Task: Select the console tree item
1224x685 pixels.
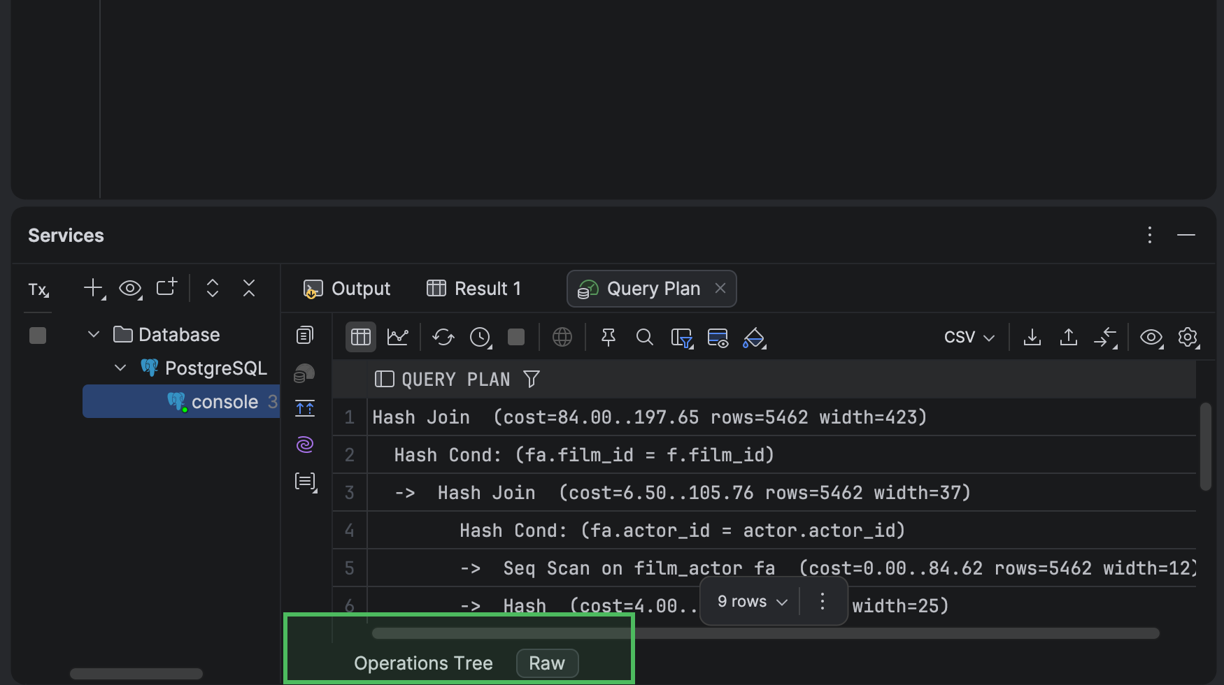Action: (x=181, y=401)
